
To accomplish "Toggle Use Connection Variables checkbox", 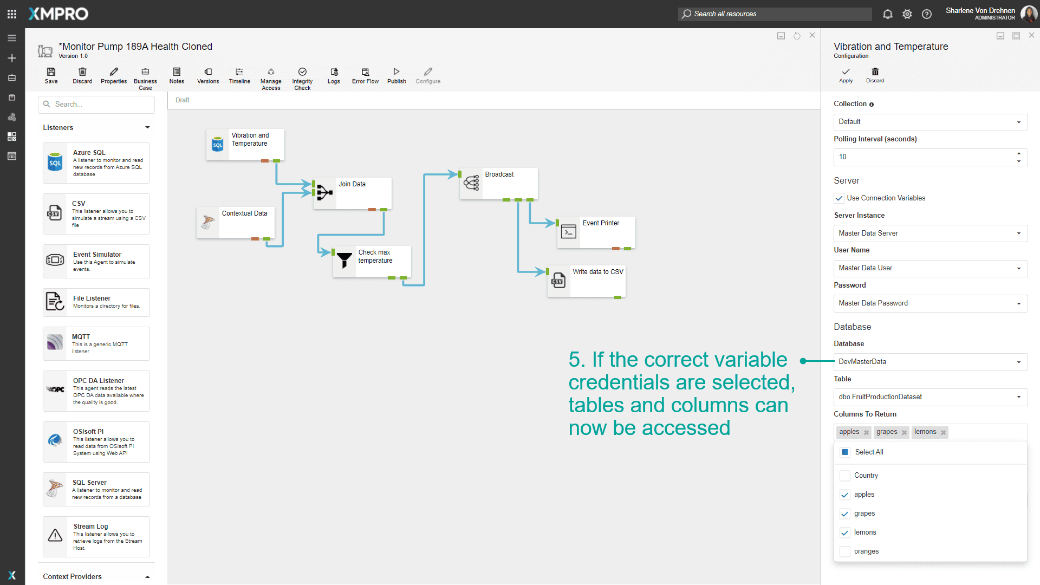I will coord(839,198).
